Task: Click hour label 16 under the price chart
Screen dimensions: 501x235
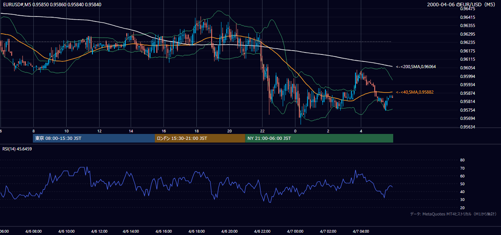Action: (x=164, y=131)
